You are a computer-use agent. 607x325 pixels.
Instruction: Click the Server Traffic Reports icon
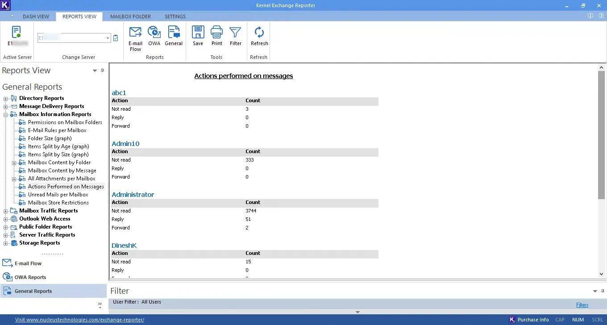(x=14, y=235)
